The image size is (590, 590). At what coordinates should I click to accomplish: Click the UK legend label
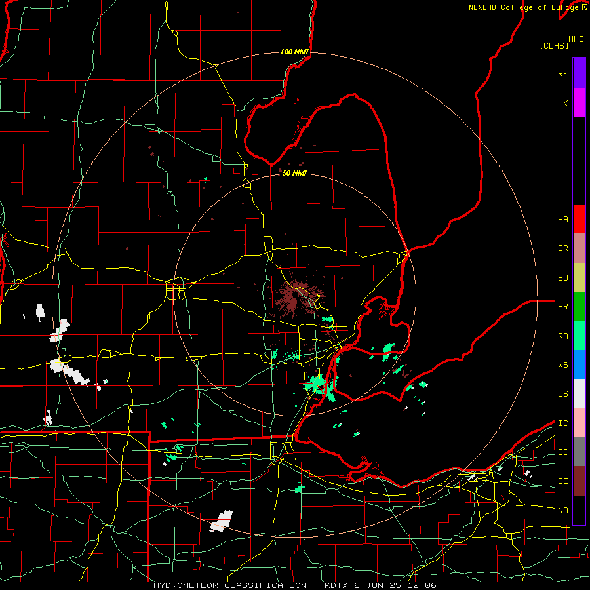tap(562, 103)
